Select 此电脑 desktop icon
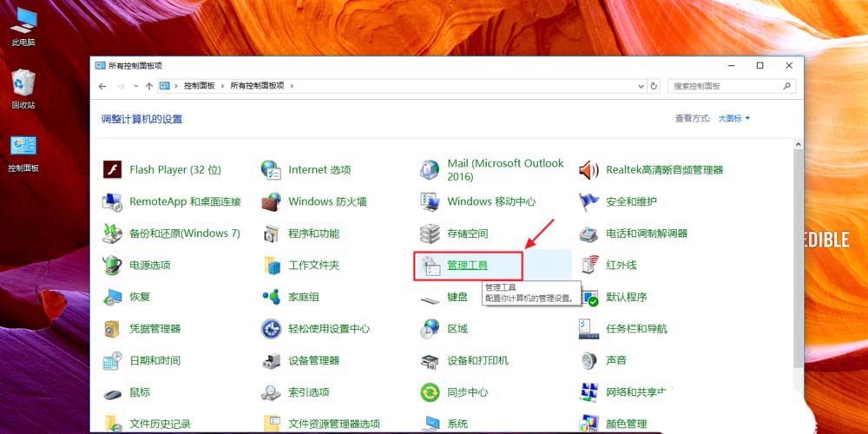This screenshot has width=868, height=434. pyautogui.click(x=23, y=27)
